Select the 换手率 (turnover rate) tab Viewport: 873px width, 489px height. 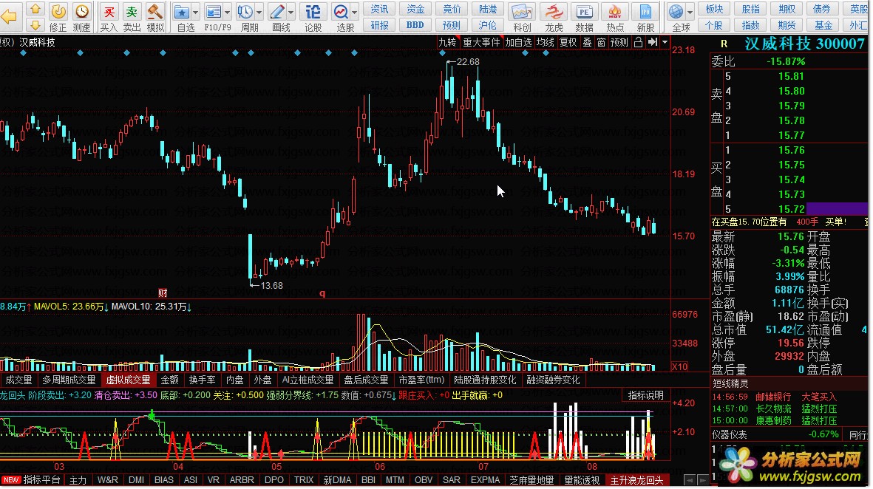click(x=202, y=380)
